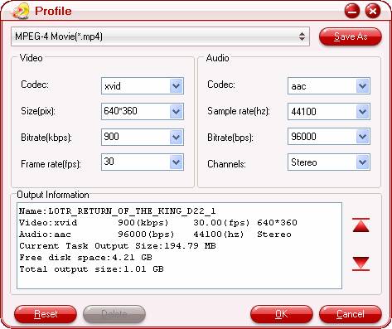Click the Size(pix): label
Screen dimensions: 392x329
click(x=38, y=111)
